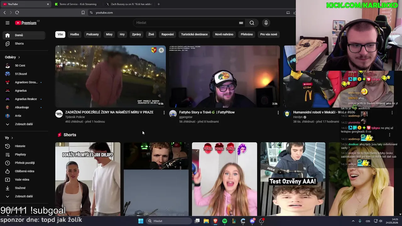402x226 pixels.
Task: Switch to Terms of Service Kick tab
Action: 78,4
